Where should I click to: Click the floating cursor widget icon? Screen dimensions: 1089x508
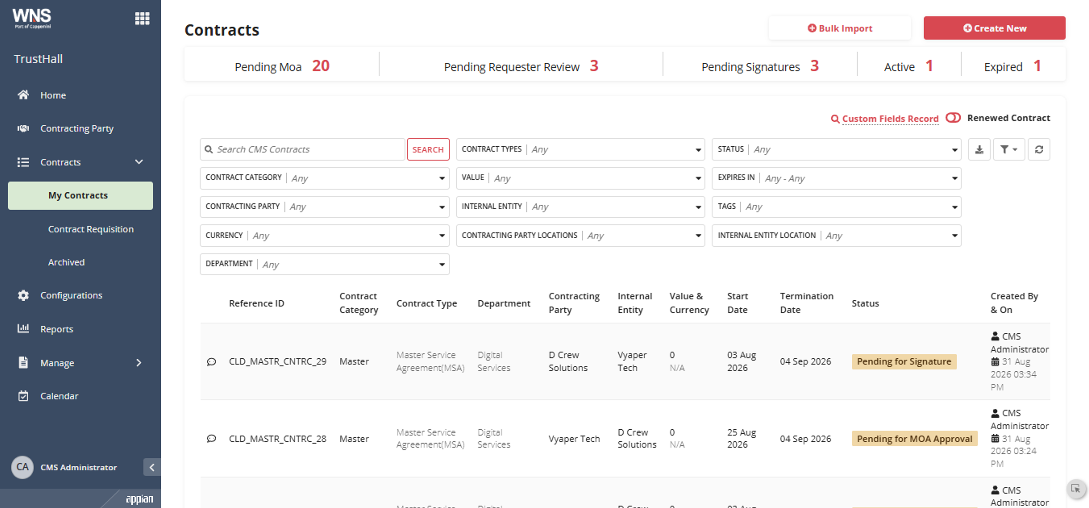point(1075,489)
